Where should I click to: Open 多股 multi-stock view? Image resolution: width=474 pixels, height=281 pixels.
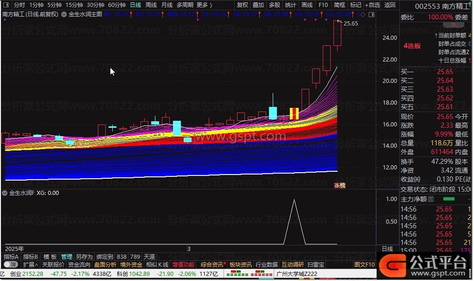pos(275,5)
